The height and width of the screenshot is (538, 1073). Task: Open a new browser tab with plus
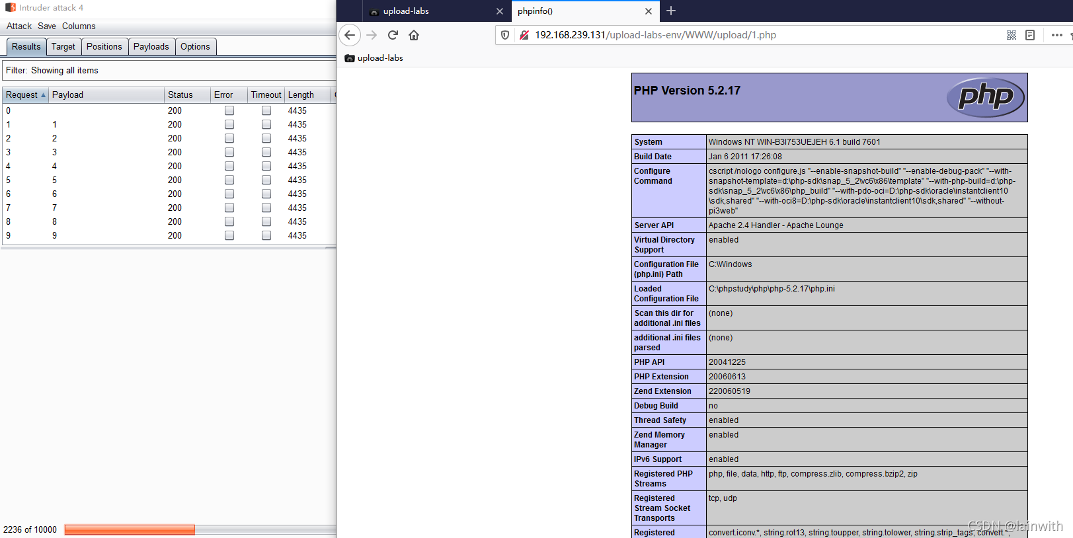click(671, 11)
